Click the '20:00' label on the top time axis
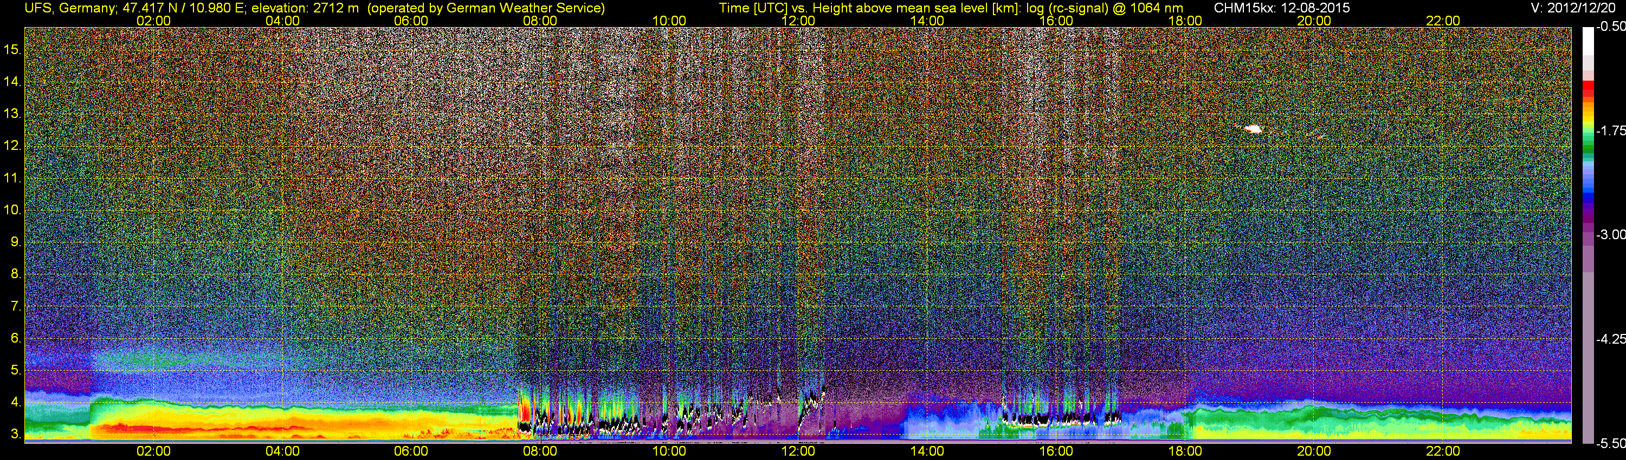Viewport: 1626px width, 460px height. point(1314,21)
